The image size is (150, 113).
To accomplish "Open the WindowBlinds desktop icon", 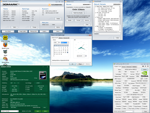I will tap(5, 59).
